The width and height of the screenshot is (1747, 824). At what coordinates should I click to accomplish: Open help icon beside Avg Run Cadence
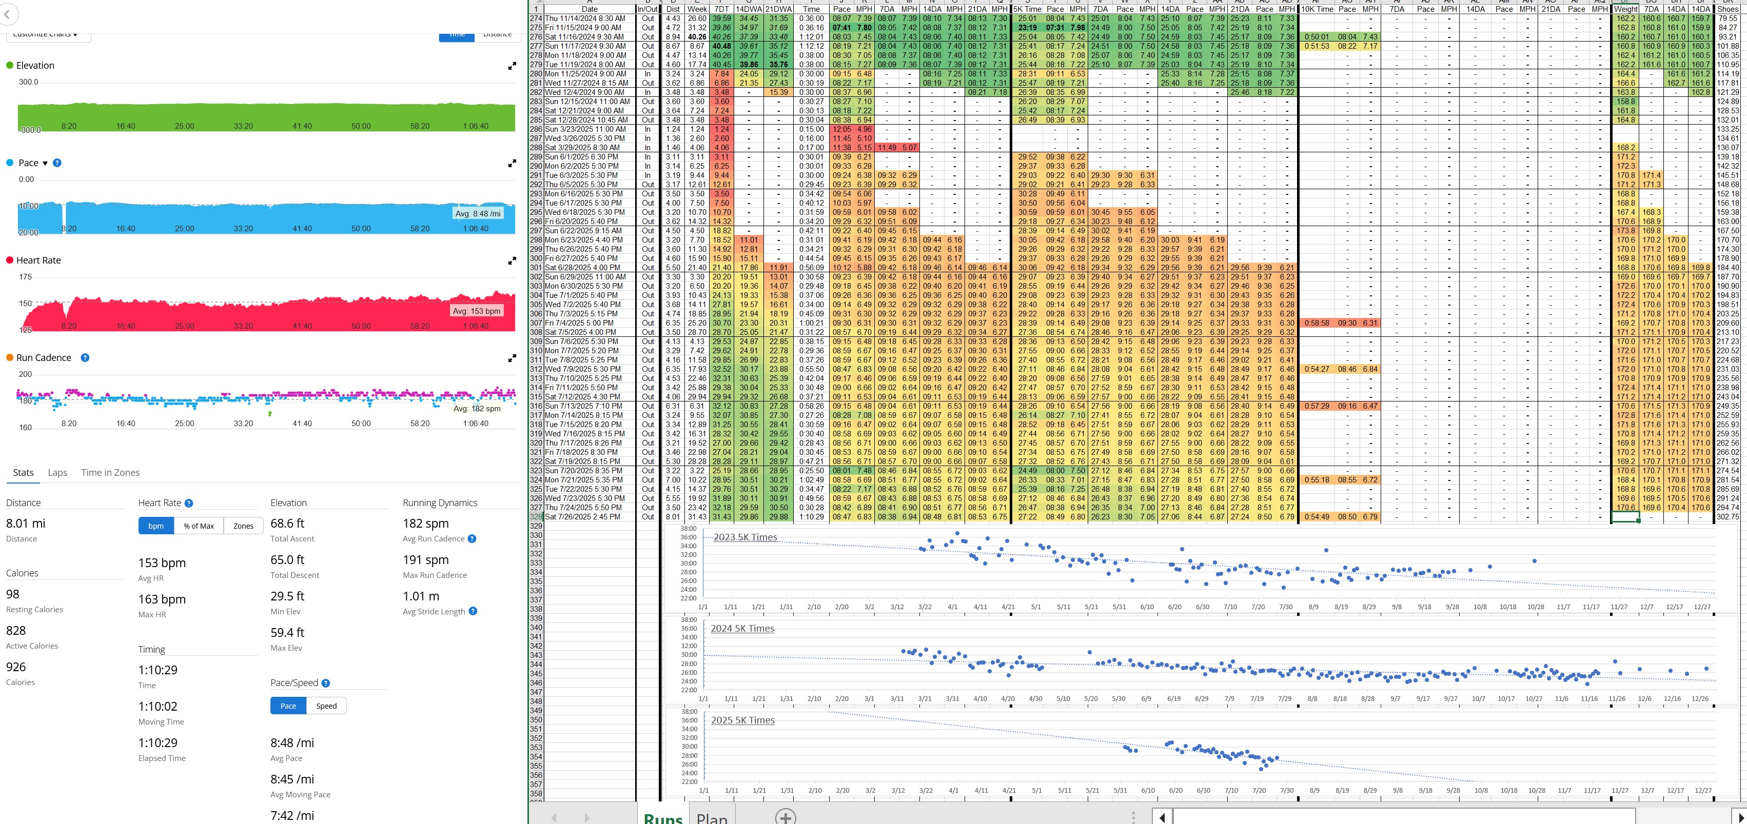472,539
